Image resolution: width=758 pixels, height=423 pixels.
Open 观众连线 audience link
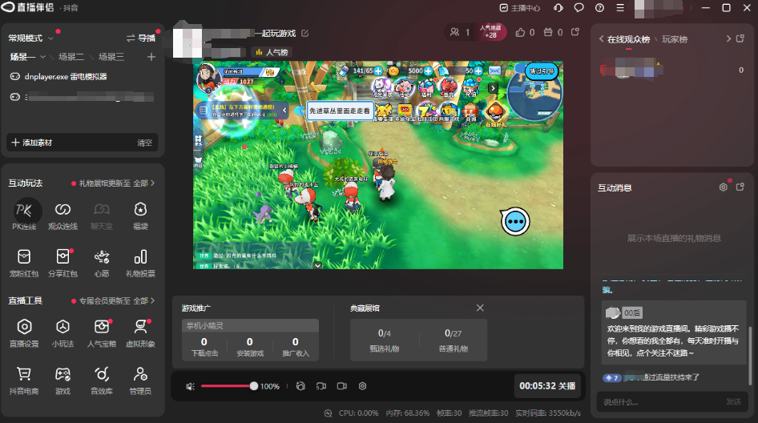62,216
